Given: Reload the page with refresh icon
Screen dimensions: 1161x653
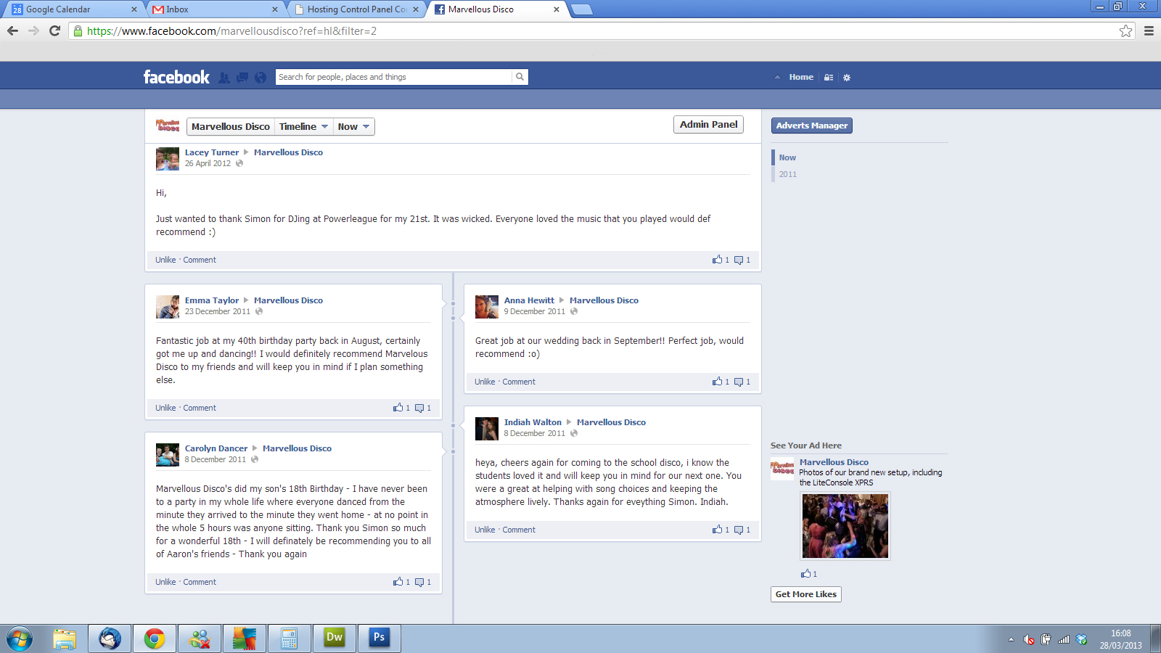Looking at the screenshot, I should [54, 31].
